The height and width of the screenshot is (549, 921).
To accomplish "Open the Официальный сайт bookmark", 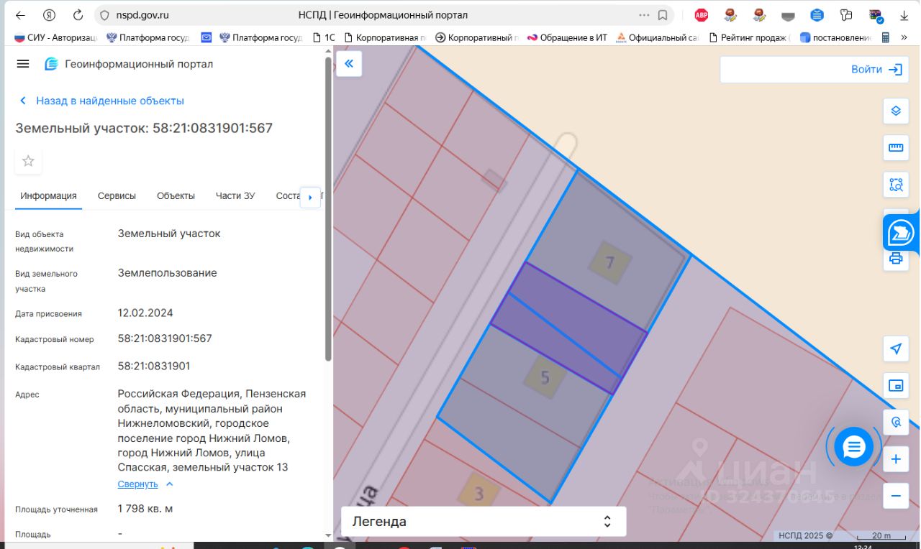I will [658, 37].
